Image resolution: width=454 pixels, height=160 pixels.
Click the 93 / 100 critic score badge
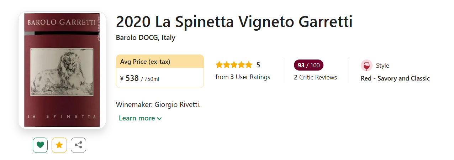tap(308, 65)
